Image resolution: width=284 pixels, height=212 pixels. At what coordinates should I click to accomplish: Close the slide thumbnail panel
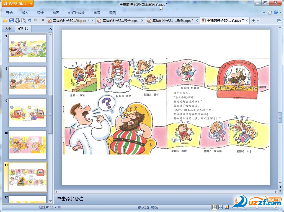[51, 28]
